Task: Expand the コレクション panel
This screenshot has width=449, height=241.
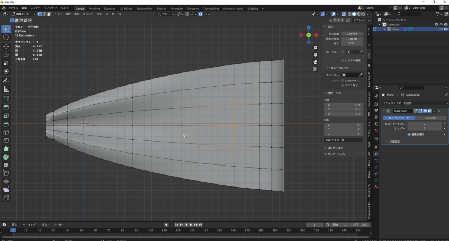Action: [x=335, y=148]
